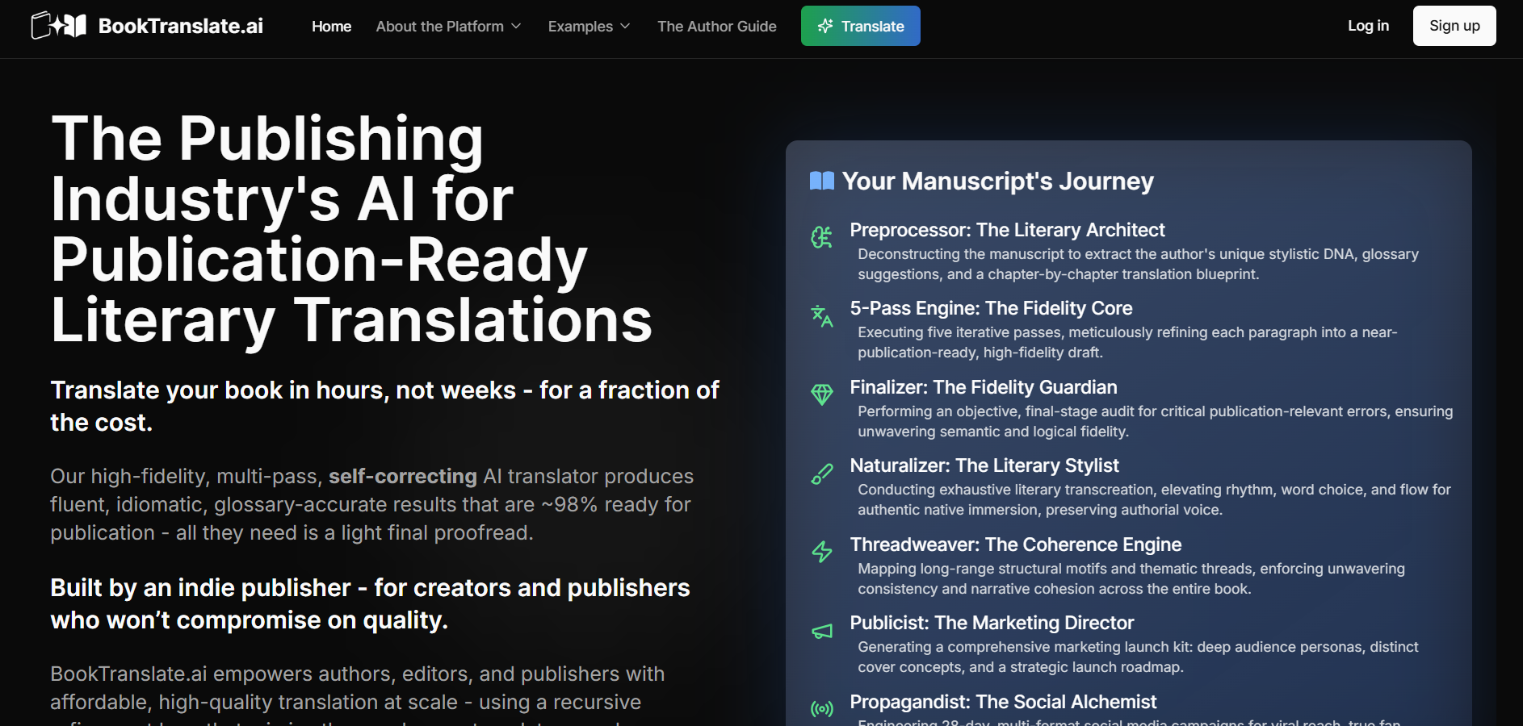Click the brain icon next to Preprocessor

(x=822, y=237)
